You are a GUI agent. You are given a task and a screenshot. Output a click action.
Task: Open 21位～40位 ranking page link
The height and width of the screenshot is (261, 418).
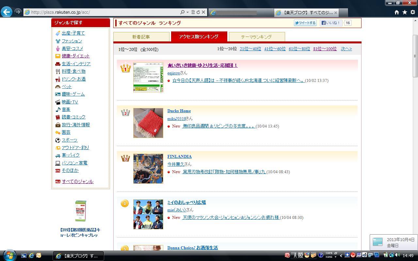250,49
